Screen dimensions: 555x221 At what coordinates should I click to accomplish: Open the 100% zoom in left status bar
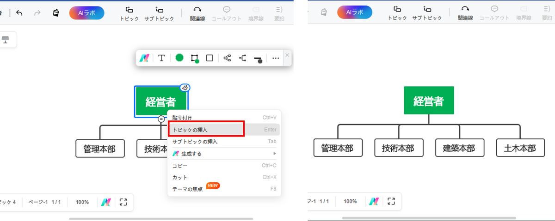coord(82,202)
